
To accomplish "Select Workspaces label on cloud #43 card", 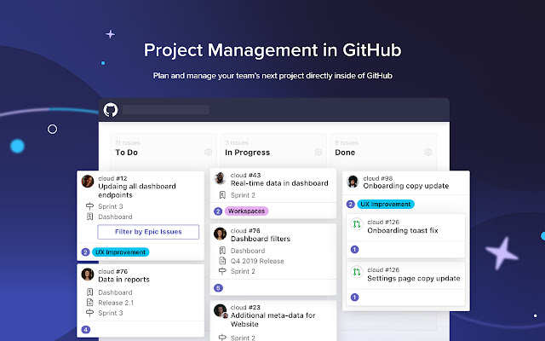I will coord(246,211).
